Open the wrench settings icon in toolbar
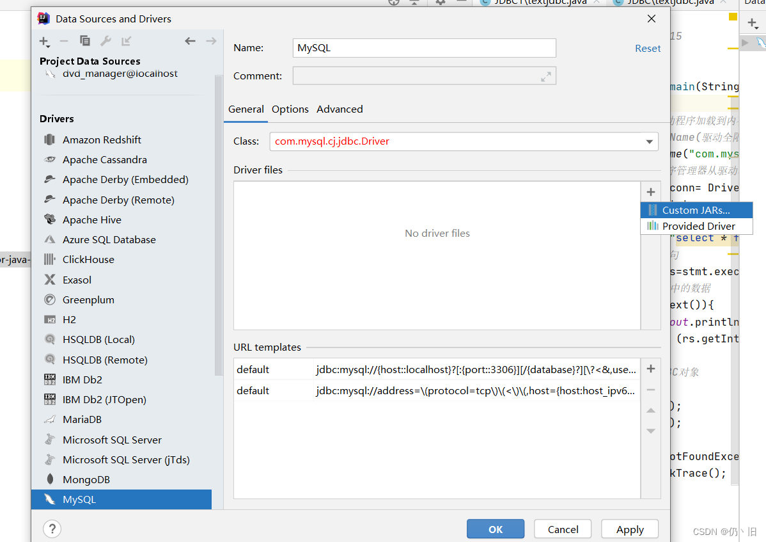The image size is (766, 542). coord(106,41)
